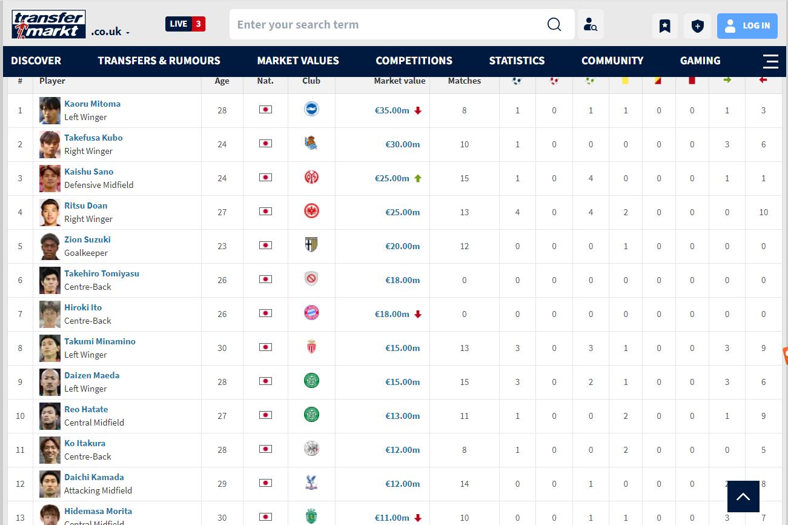Open Takefusa Kubo's player profile link
Image resolution: width=788 pixels, height=525 pixels.
(x=93, y=138)
